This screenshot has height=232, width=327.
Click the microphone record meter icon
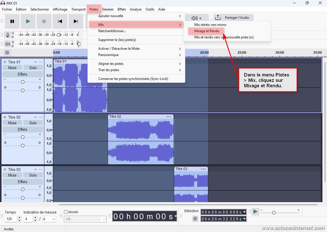coord(8,35)
